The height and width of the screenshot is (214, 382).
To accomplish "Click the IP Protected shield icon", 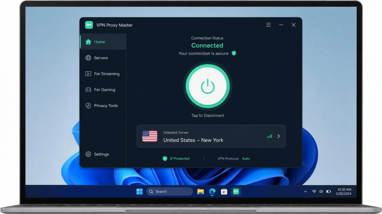I will pos(165,159).
